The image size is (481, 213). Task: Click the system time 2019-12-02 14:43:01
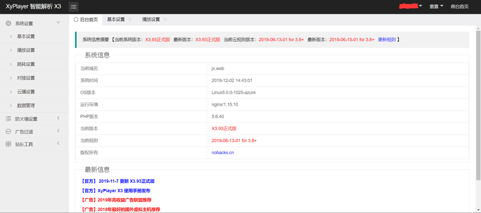pos(232,80)
